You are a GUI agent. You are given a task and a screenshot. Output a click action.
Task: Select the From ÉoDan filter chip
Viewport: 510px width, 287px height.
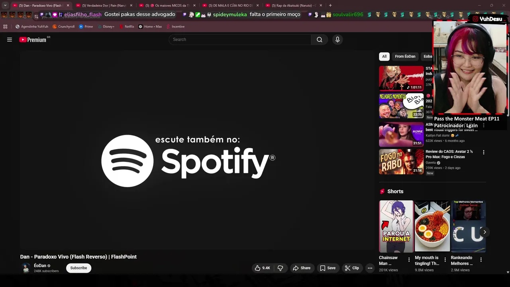(405, 56)
